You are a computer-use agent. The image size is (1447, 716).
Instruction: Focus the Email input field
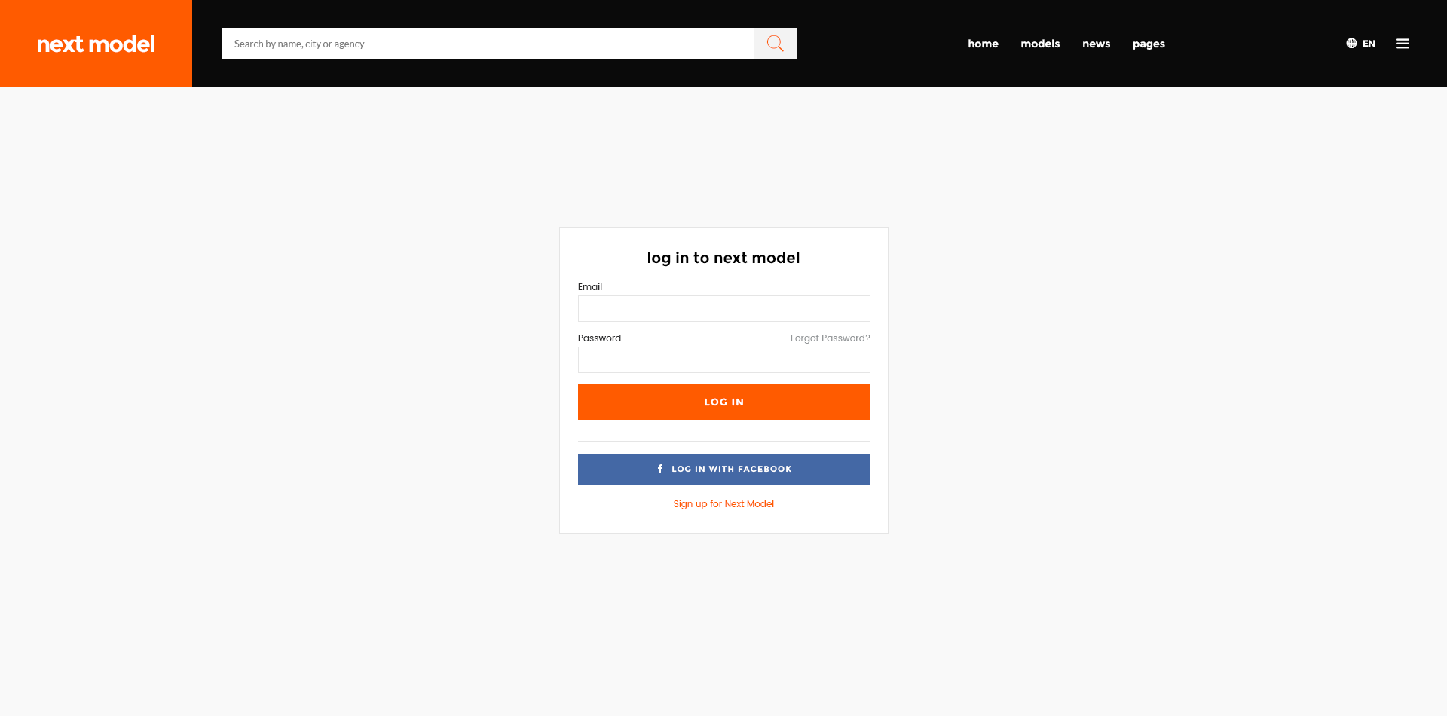click(723, 309)
